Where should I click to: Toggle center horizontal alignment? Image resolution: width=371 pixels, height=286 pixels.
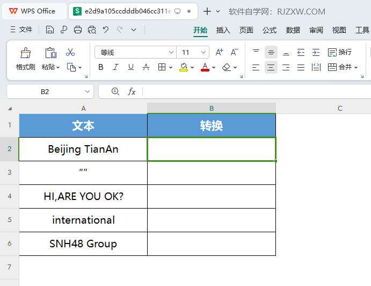tap(271, 67)
